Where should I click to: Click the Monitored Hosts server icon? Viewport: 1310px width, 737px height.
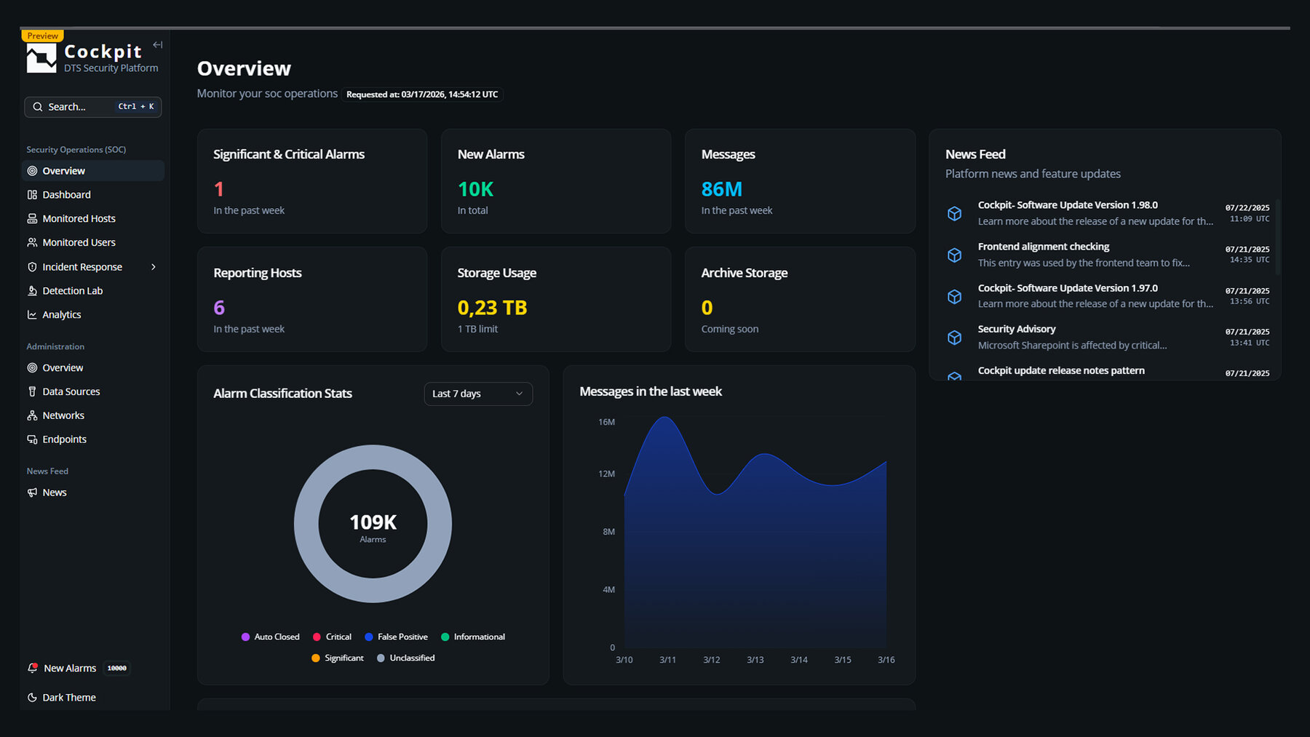32,219
